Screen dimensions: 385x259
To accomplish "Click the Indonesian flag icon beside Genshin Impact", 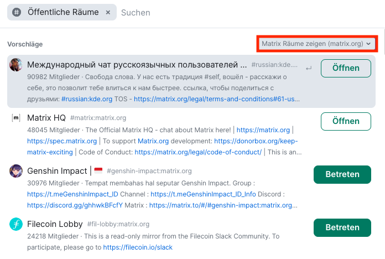I will 98,170.
